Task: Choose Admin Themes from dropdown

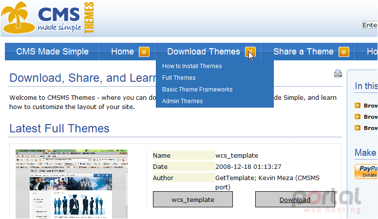Action: (x=183, y=101)
